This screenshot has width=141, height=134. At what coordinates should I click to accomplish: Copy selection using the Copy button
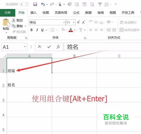pos(17,26)
